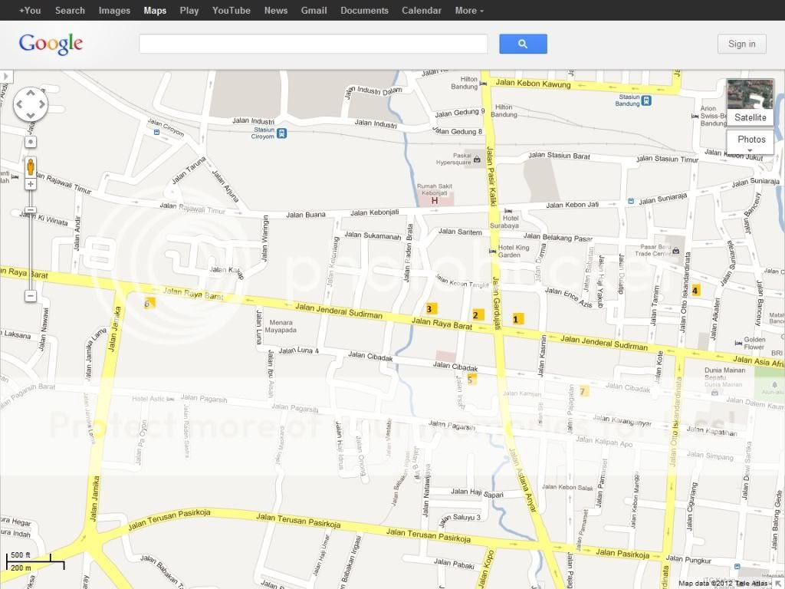Click the show my location button
This screenshot has width=785, height=589.
coord(31,142)
